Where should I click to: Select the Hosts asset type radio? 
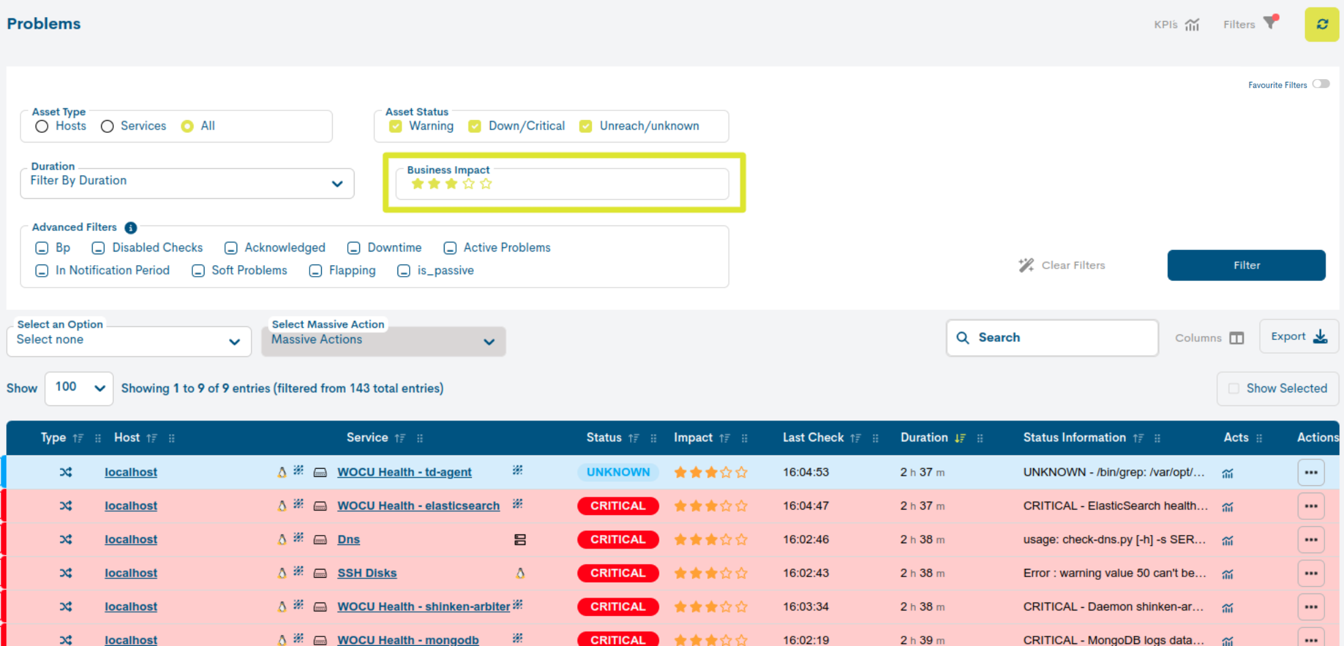coord(42,127)
